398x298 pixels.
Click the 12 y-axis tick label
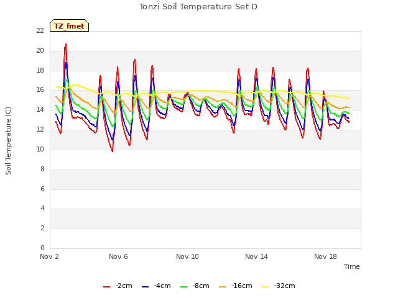click(x=40, y=129)
